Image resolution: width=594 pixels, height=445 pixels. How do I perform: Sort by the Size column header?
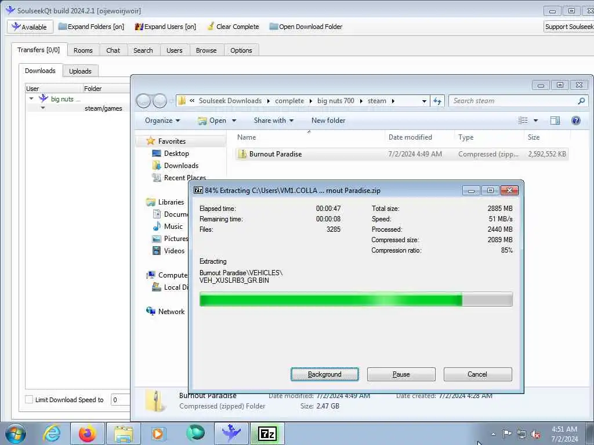(547, 137)
